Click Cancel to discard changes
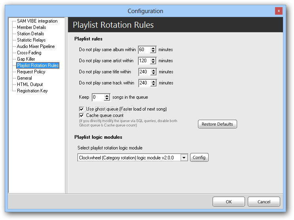The width and height of the screenshot is (294, 220). pyautogui.click(x=264, y=202)
